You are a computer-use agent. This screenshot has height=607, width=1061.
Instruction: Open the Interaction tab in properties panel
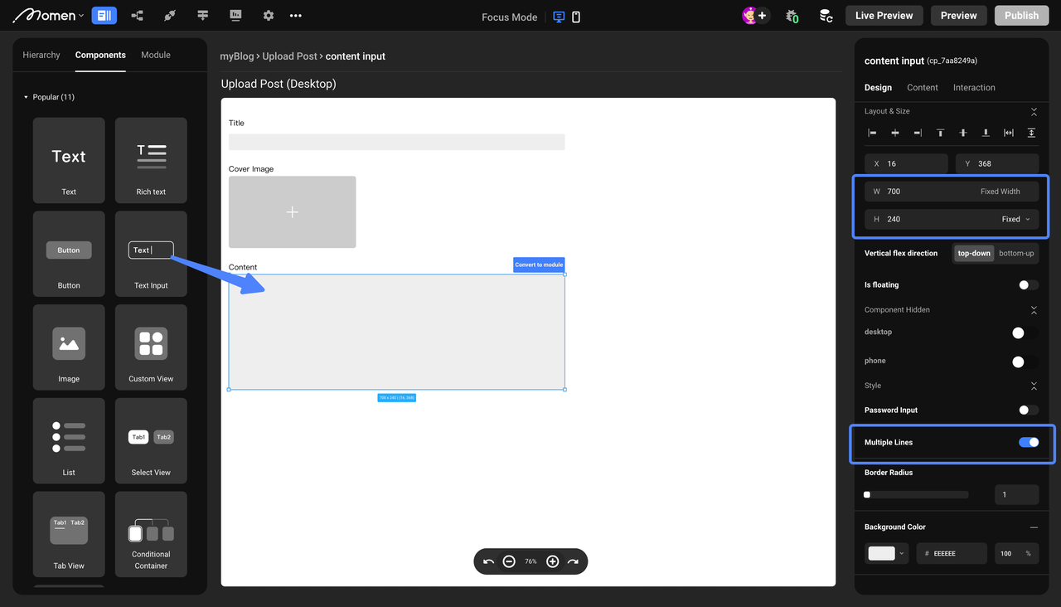(974, 87)
